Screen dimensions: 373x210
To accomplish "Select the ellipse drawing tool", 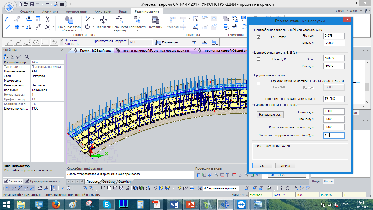I will (36, 42).
